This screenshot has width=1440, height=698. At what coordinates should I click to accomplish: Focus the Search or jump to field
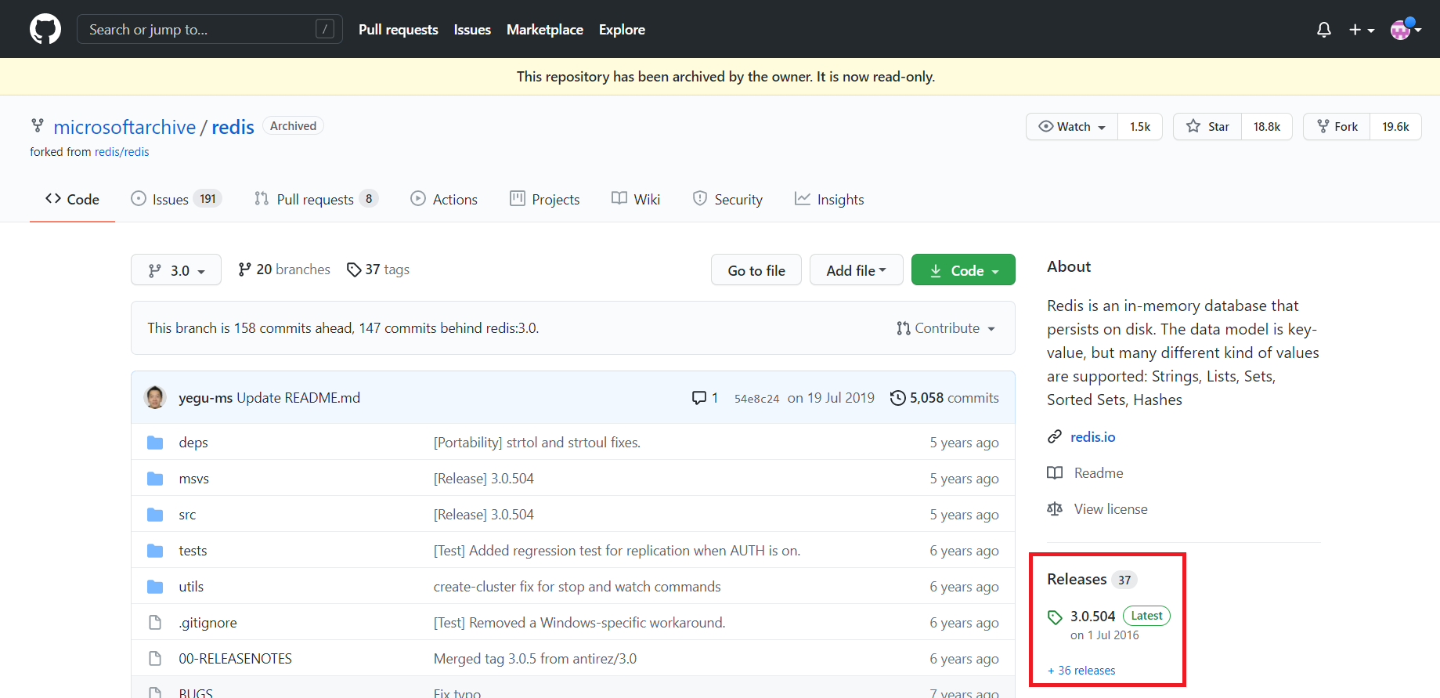pos(210,30)
